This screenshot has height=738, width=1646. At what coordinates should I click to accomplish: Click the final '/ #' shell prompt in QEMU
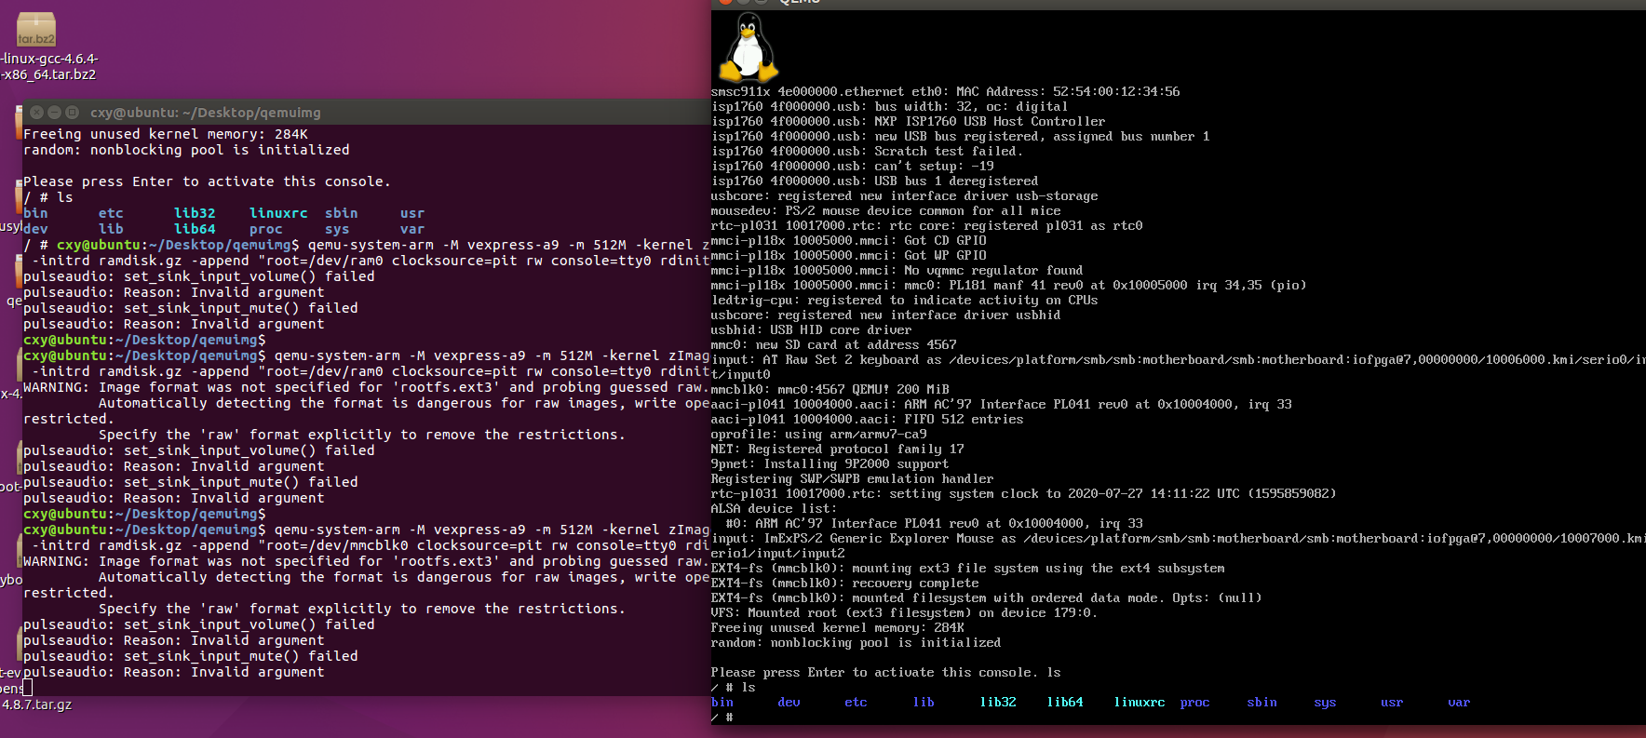click(x=722, y=718)
